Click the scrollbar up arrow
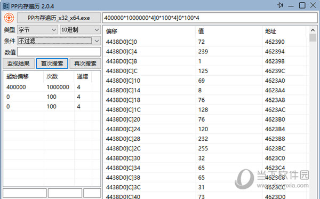Image resolution: width=320 pixels, height=199 pixels. point(313,30)
